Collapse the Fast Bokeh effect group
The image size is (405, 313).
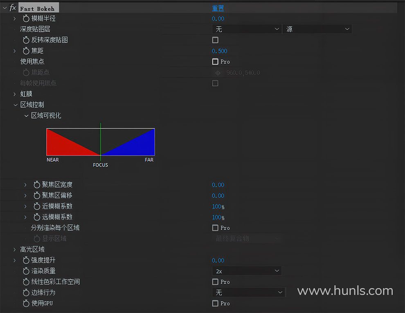(x=4, y=8)
